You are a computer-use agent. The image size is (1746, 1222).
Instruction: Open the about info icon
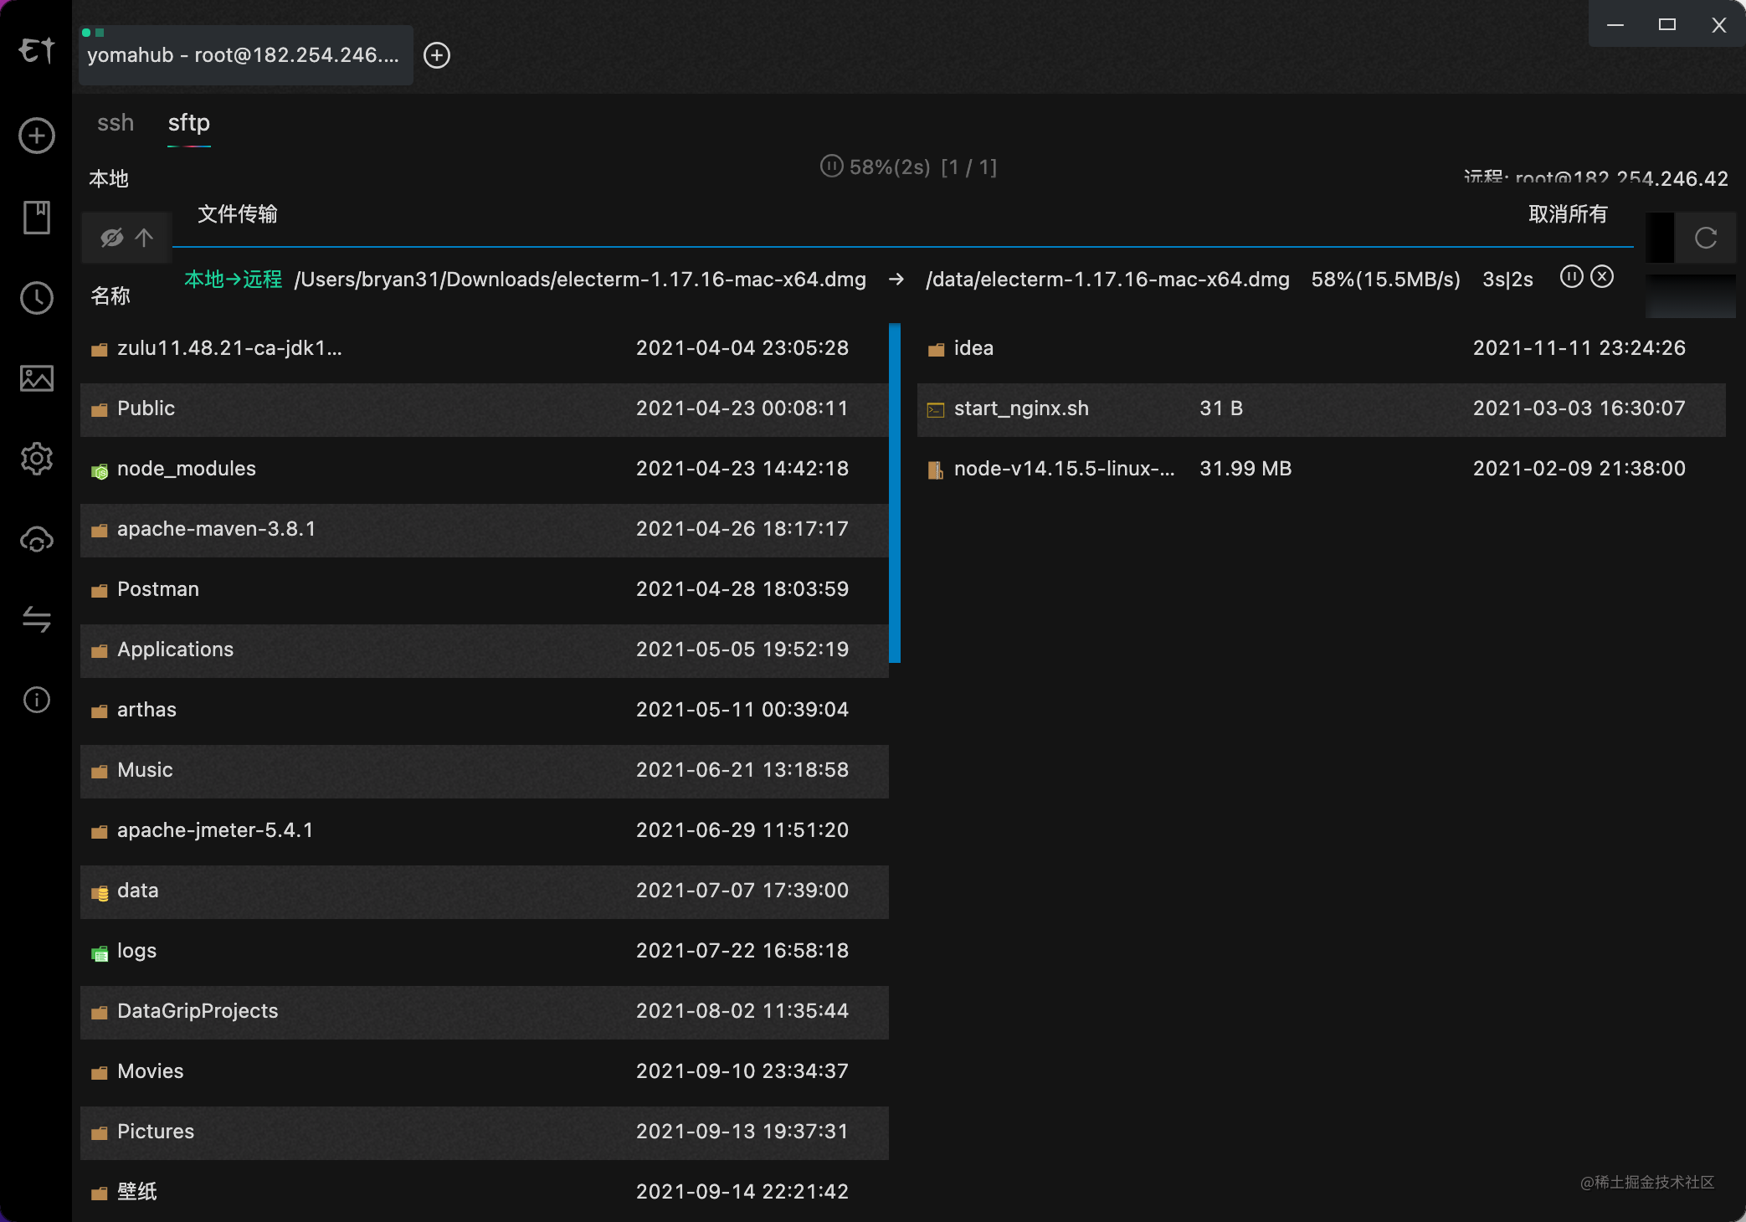point(37,700)
